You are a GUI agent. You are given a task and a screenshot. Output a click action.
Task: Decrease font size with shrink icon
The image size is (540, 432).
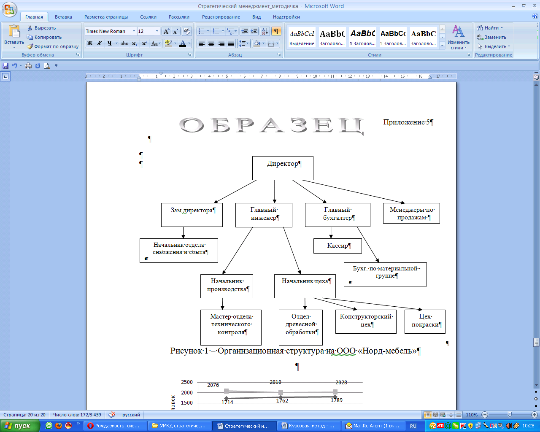click(176, 31)
